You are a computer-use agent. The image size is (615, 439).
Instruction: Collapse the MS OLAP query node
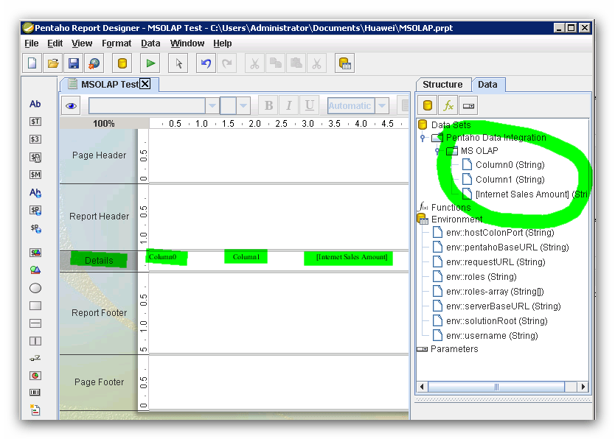coord(437,151)
